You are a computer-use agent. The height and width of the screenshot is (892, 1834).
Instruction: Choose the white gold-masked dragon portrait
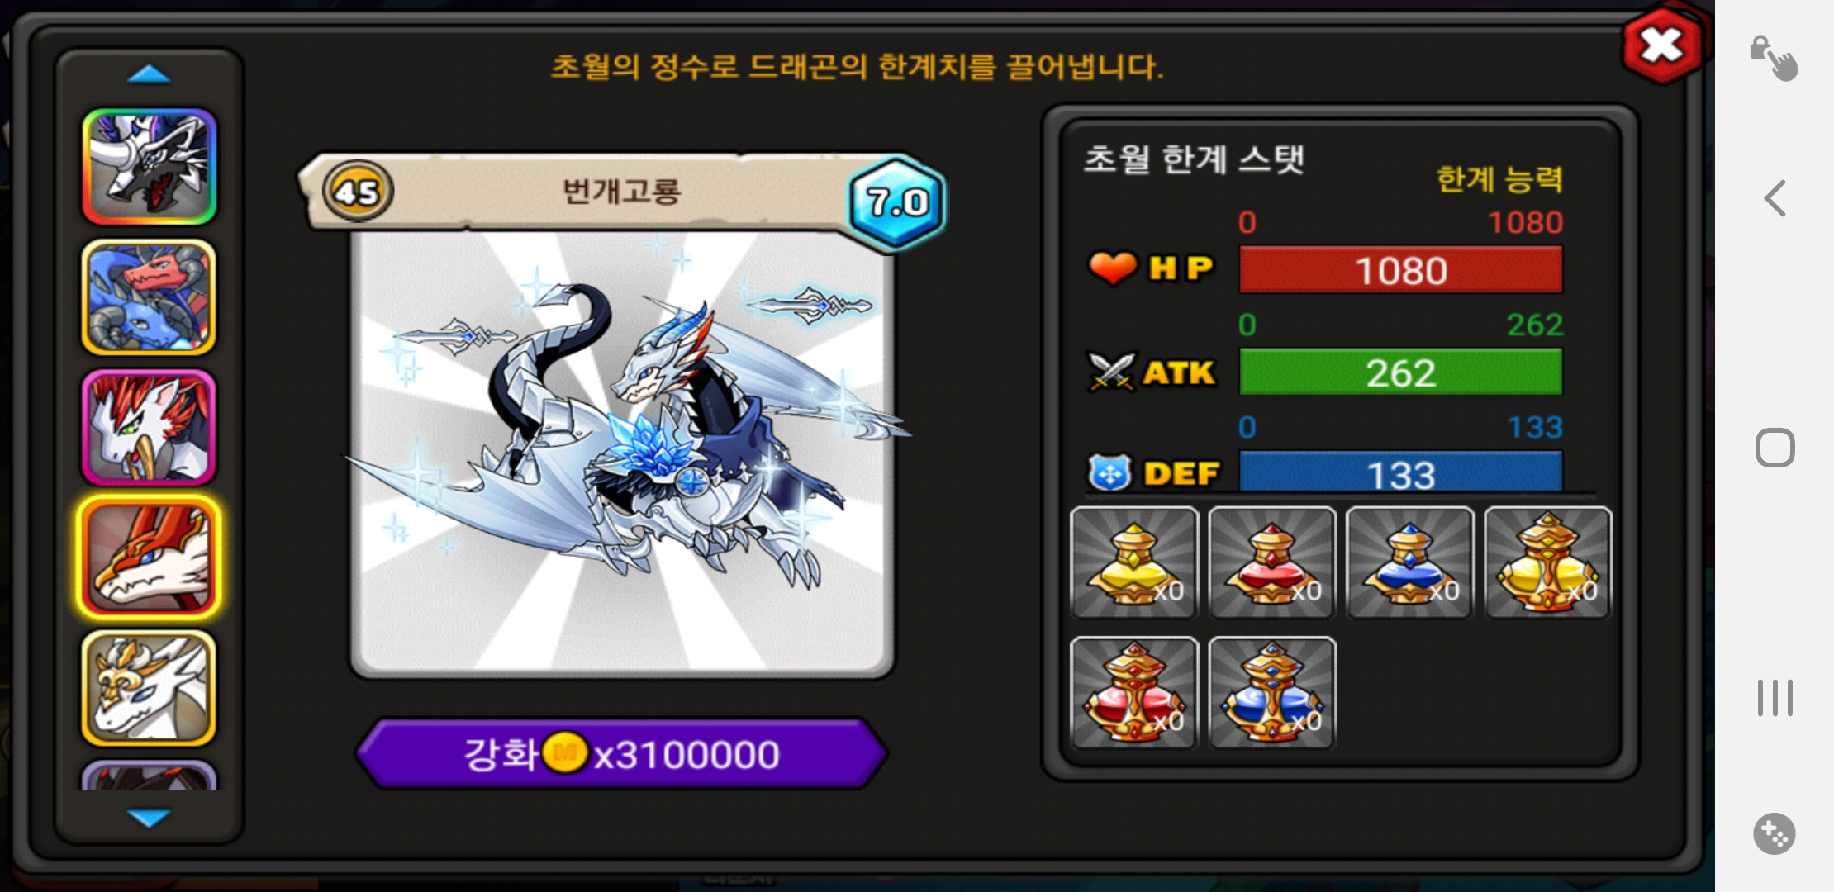(x=150, y=689)
